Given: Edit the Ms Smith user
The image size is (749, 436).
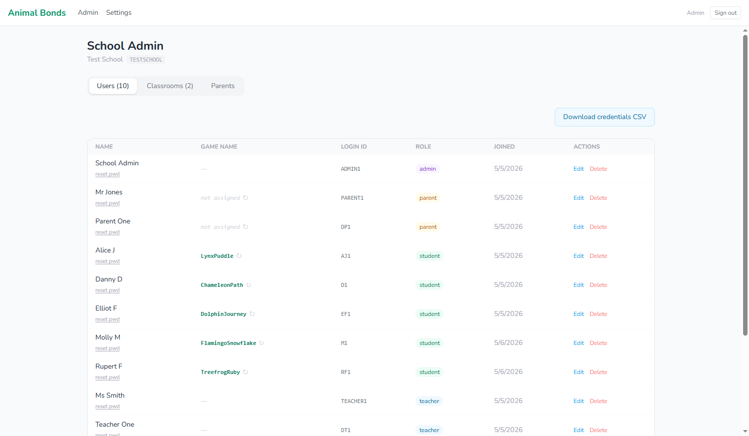Looking at the screenshot, I should click(x=579, y=401).
